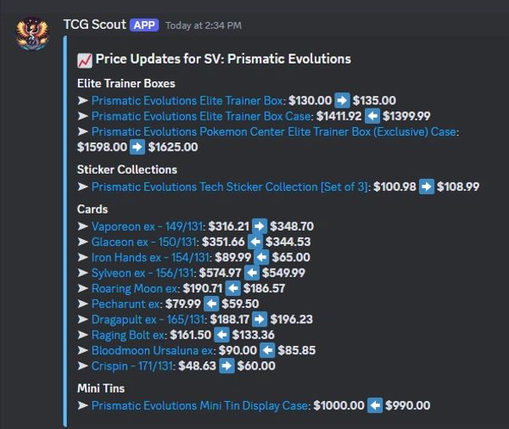Open the Mini Tin Display Case link

200,406
